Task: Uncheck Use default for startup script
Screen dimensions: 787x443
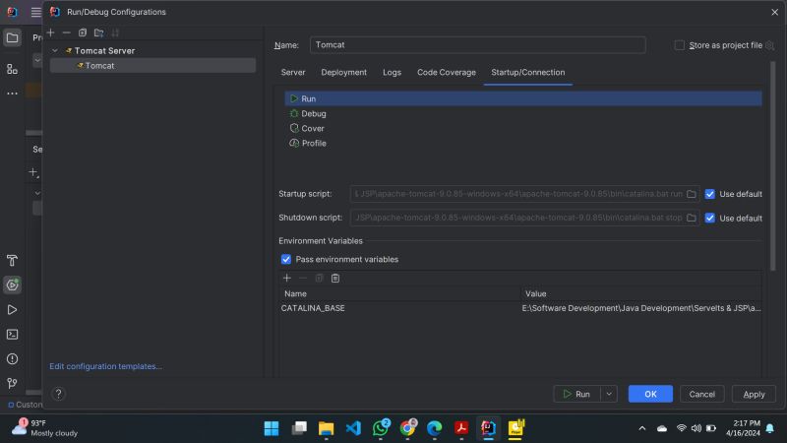Action: coord(709,194)
